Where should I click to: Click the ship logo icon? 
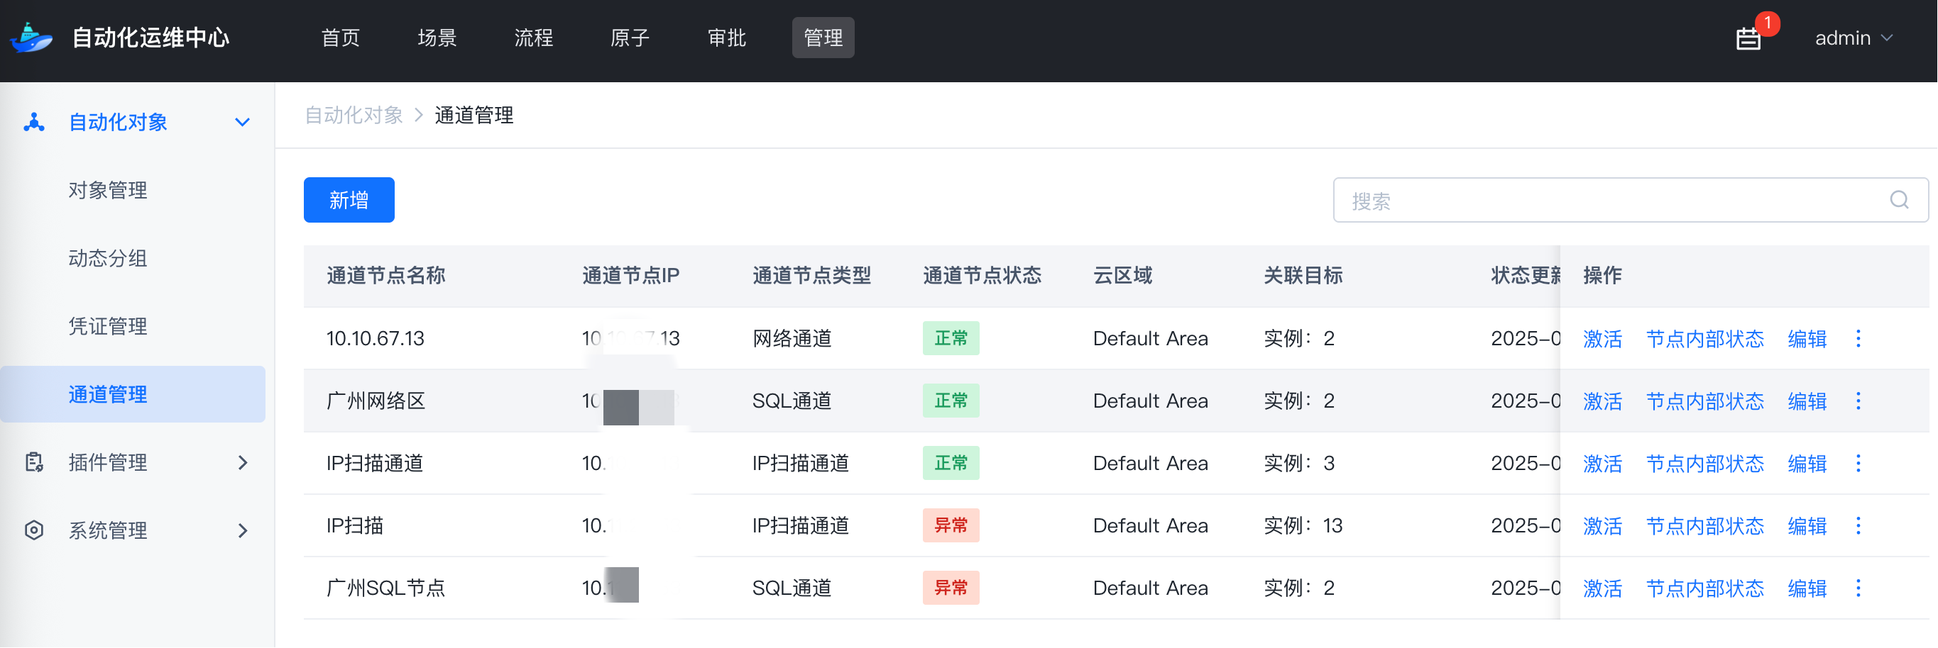coord(32,38)
